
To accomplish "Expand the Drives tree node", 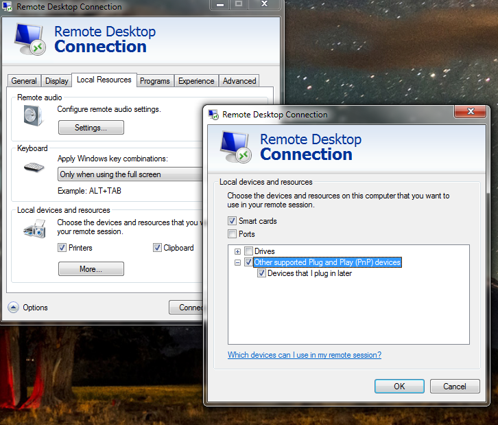I will pyautogui.click(x=237, y=251).
